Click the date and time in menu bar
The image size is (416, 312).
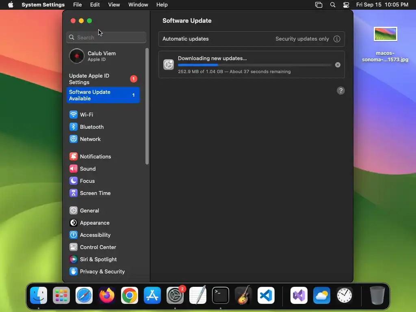tap(382, 5)
